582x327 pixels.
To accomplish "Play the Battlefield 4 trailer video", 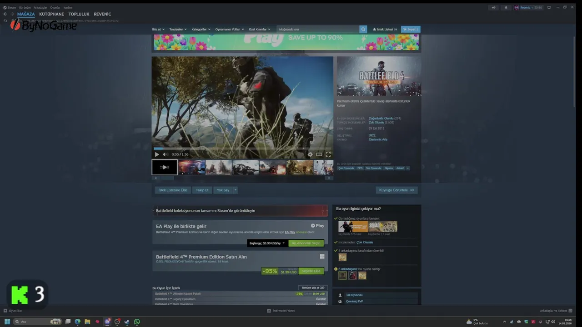I will point(157,154).
